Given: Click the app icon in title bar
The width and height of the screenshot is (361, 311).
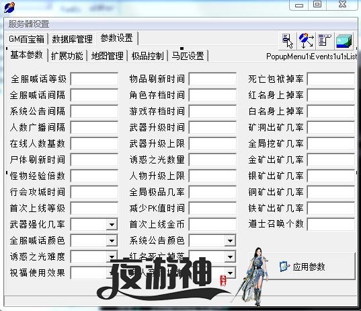Looking at the screenshot, I should point(9,7).
